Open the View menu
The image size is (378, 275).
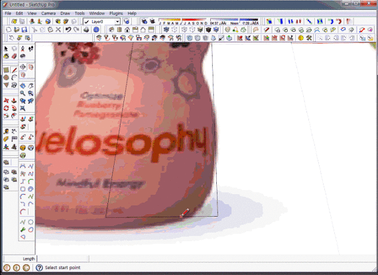[32, 13]
